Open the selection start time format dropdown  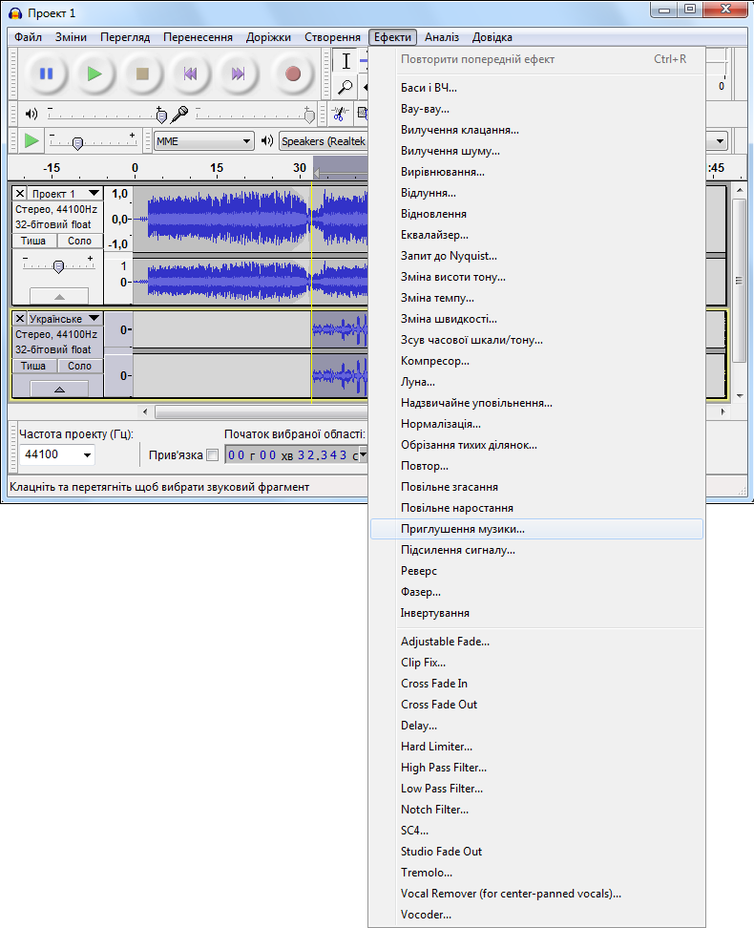363,455
